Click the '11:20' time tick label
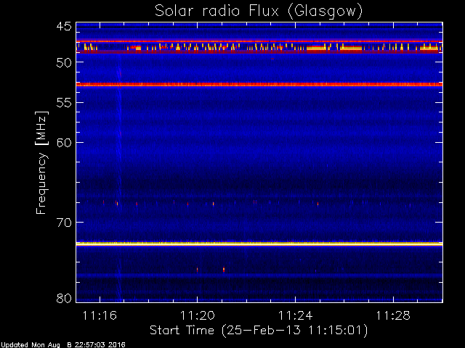The width and height of the screenshot is (465, 348). point(198,316)
